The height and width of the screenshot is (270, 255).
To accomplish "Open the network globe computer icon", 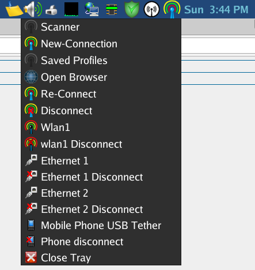I will point(92,9).
